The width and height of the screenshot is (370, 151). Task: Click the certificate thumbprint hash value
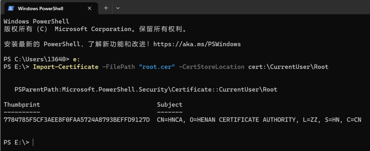[77, 120]
